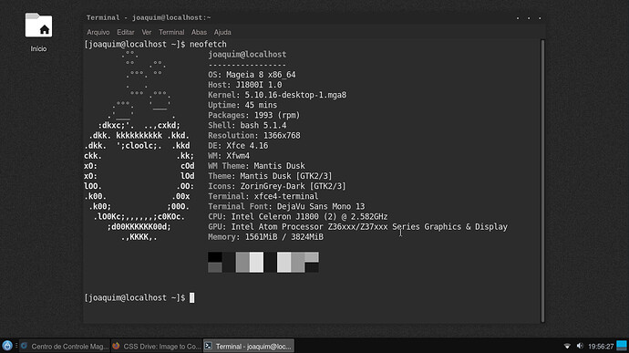Open the Ajuda menu
This screenshot has width=629, height=353.
click(x=222, y=32)
